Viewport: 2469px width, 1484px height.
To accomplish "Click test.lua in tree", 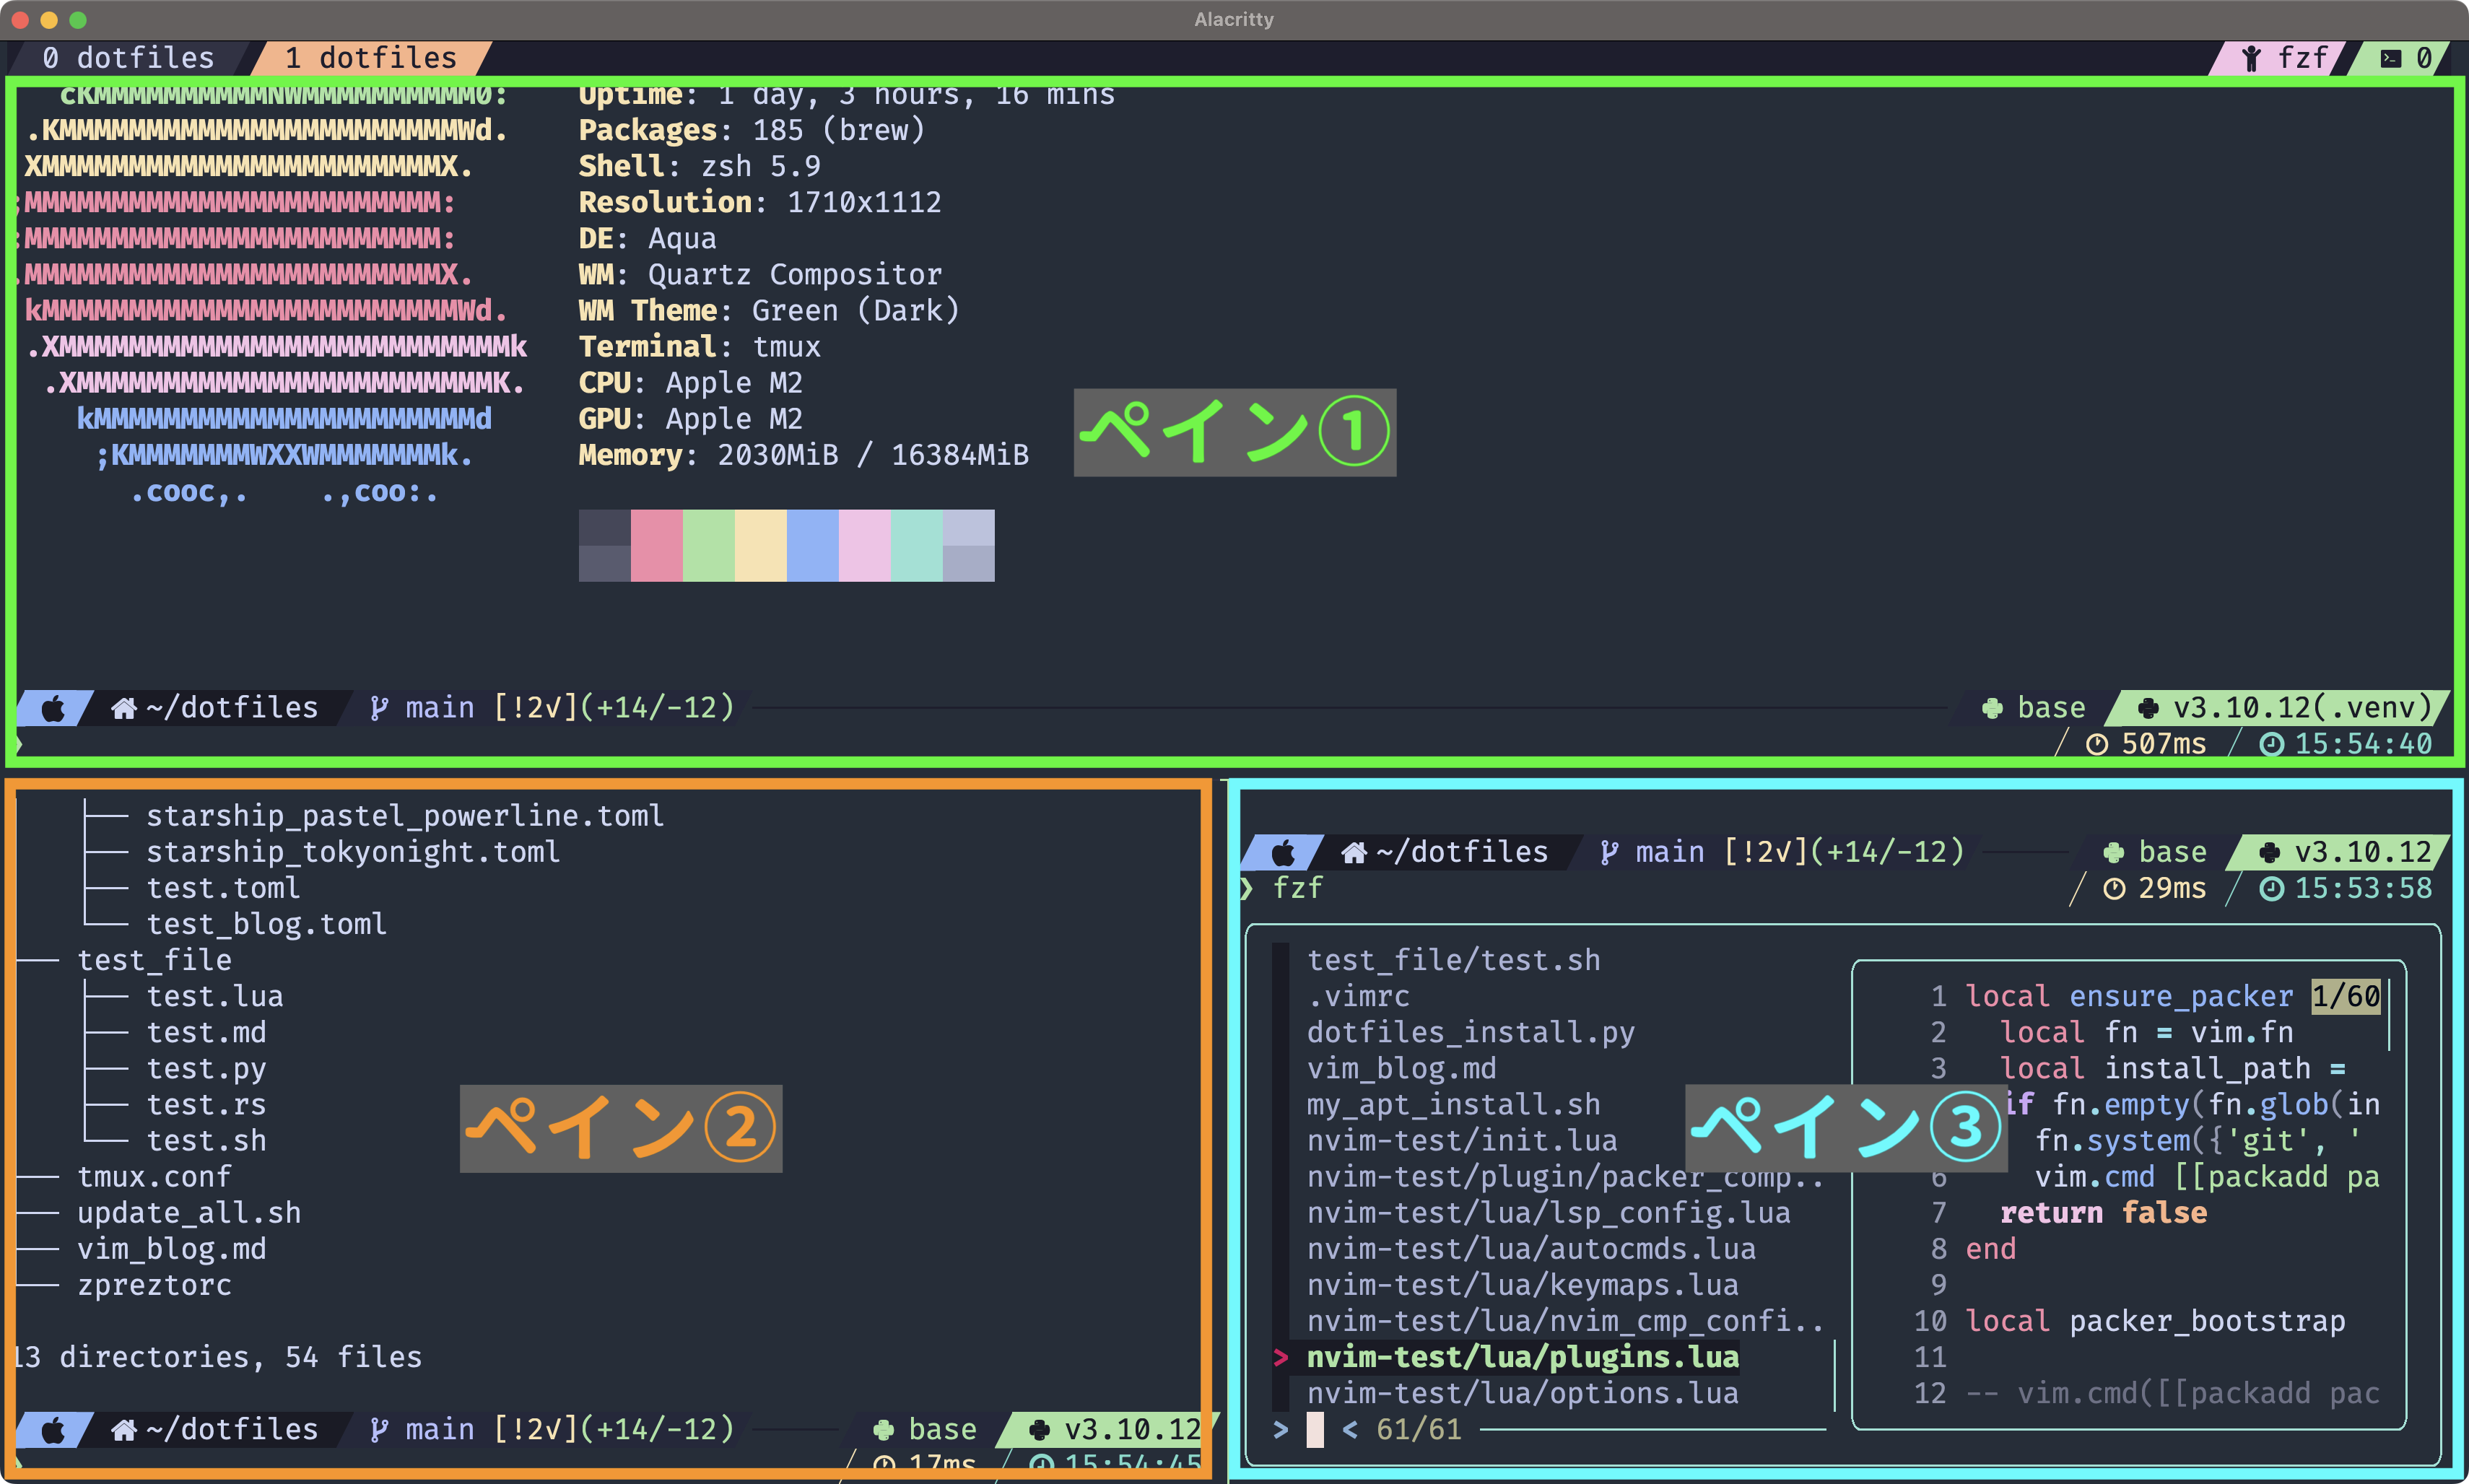I will (215, 996).
